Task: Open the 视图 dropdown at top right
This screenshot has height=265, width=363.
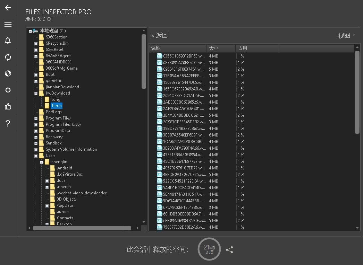Action: click(346, 35)
